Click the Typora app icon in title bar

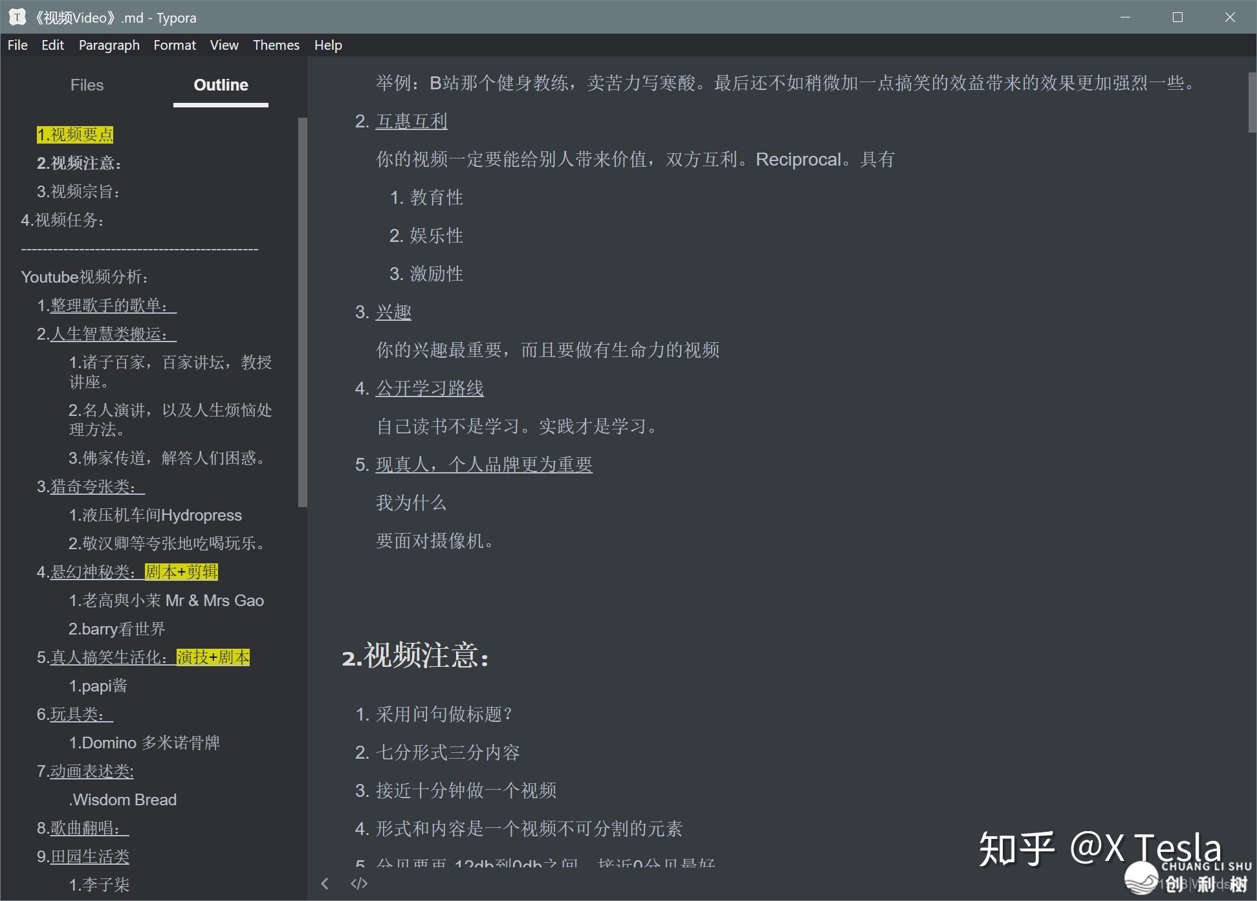coord(17,17)
